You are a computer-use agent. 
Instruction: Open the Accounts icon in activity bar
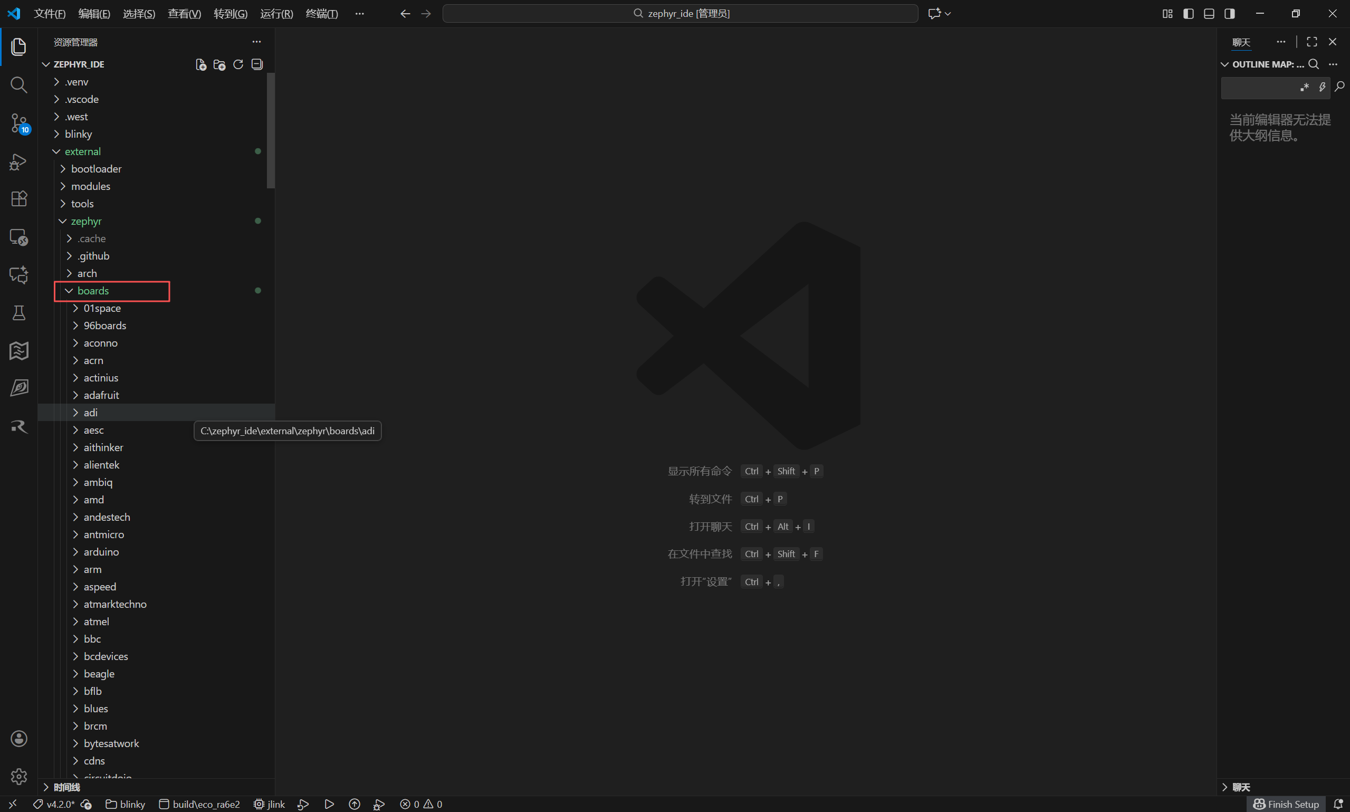tap(18, 739)
